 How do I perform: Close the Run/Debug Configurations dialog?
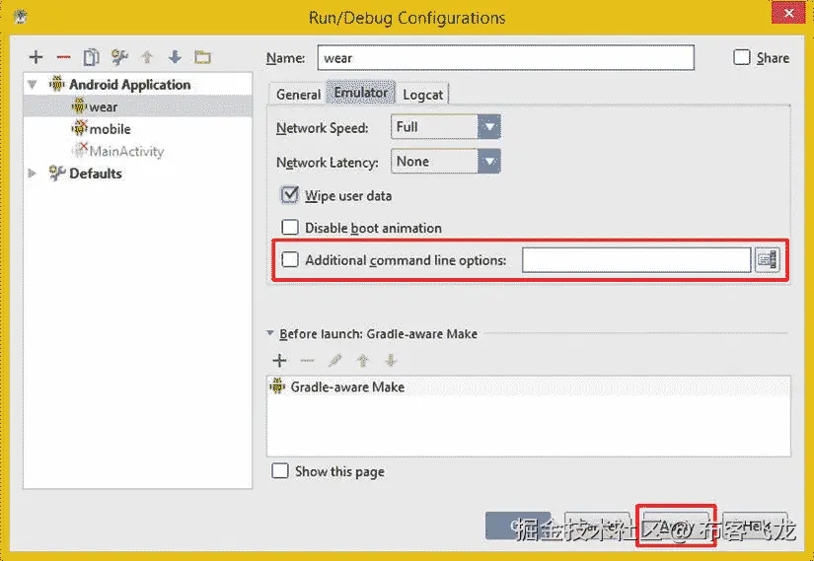pos(788,13)
